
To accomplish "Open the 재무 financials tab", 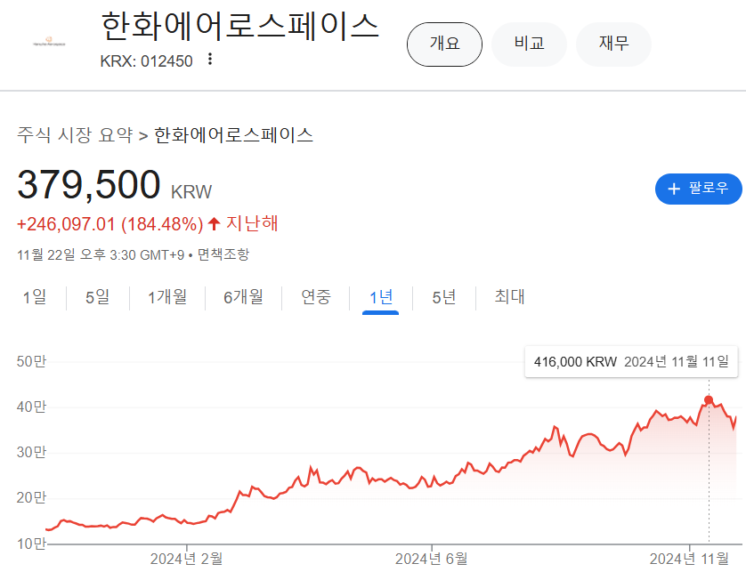I will click(x=613, y=44).
